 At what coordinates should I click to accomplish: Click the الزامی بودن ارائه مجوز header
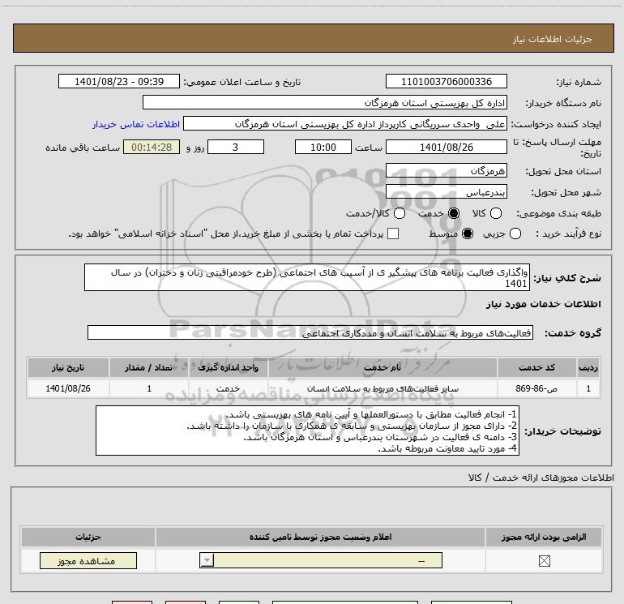click(x=544, y=537)
